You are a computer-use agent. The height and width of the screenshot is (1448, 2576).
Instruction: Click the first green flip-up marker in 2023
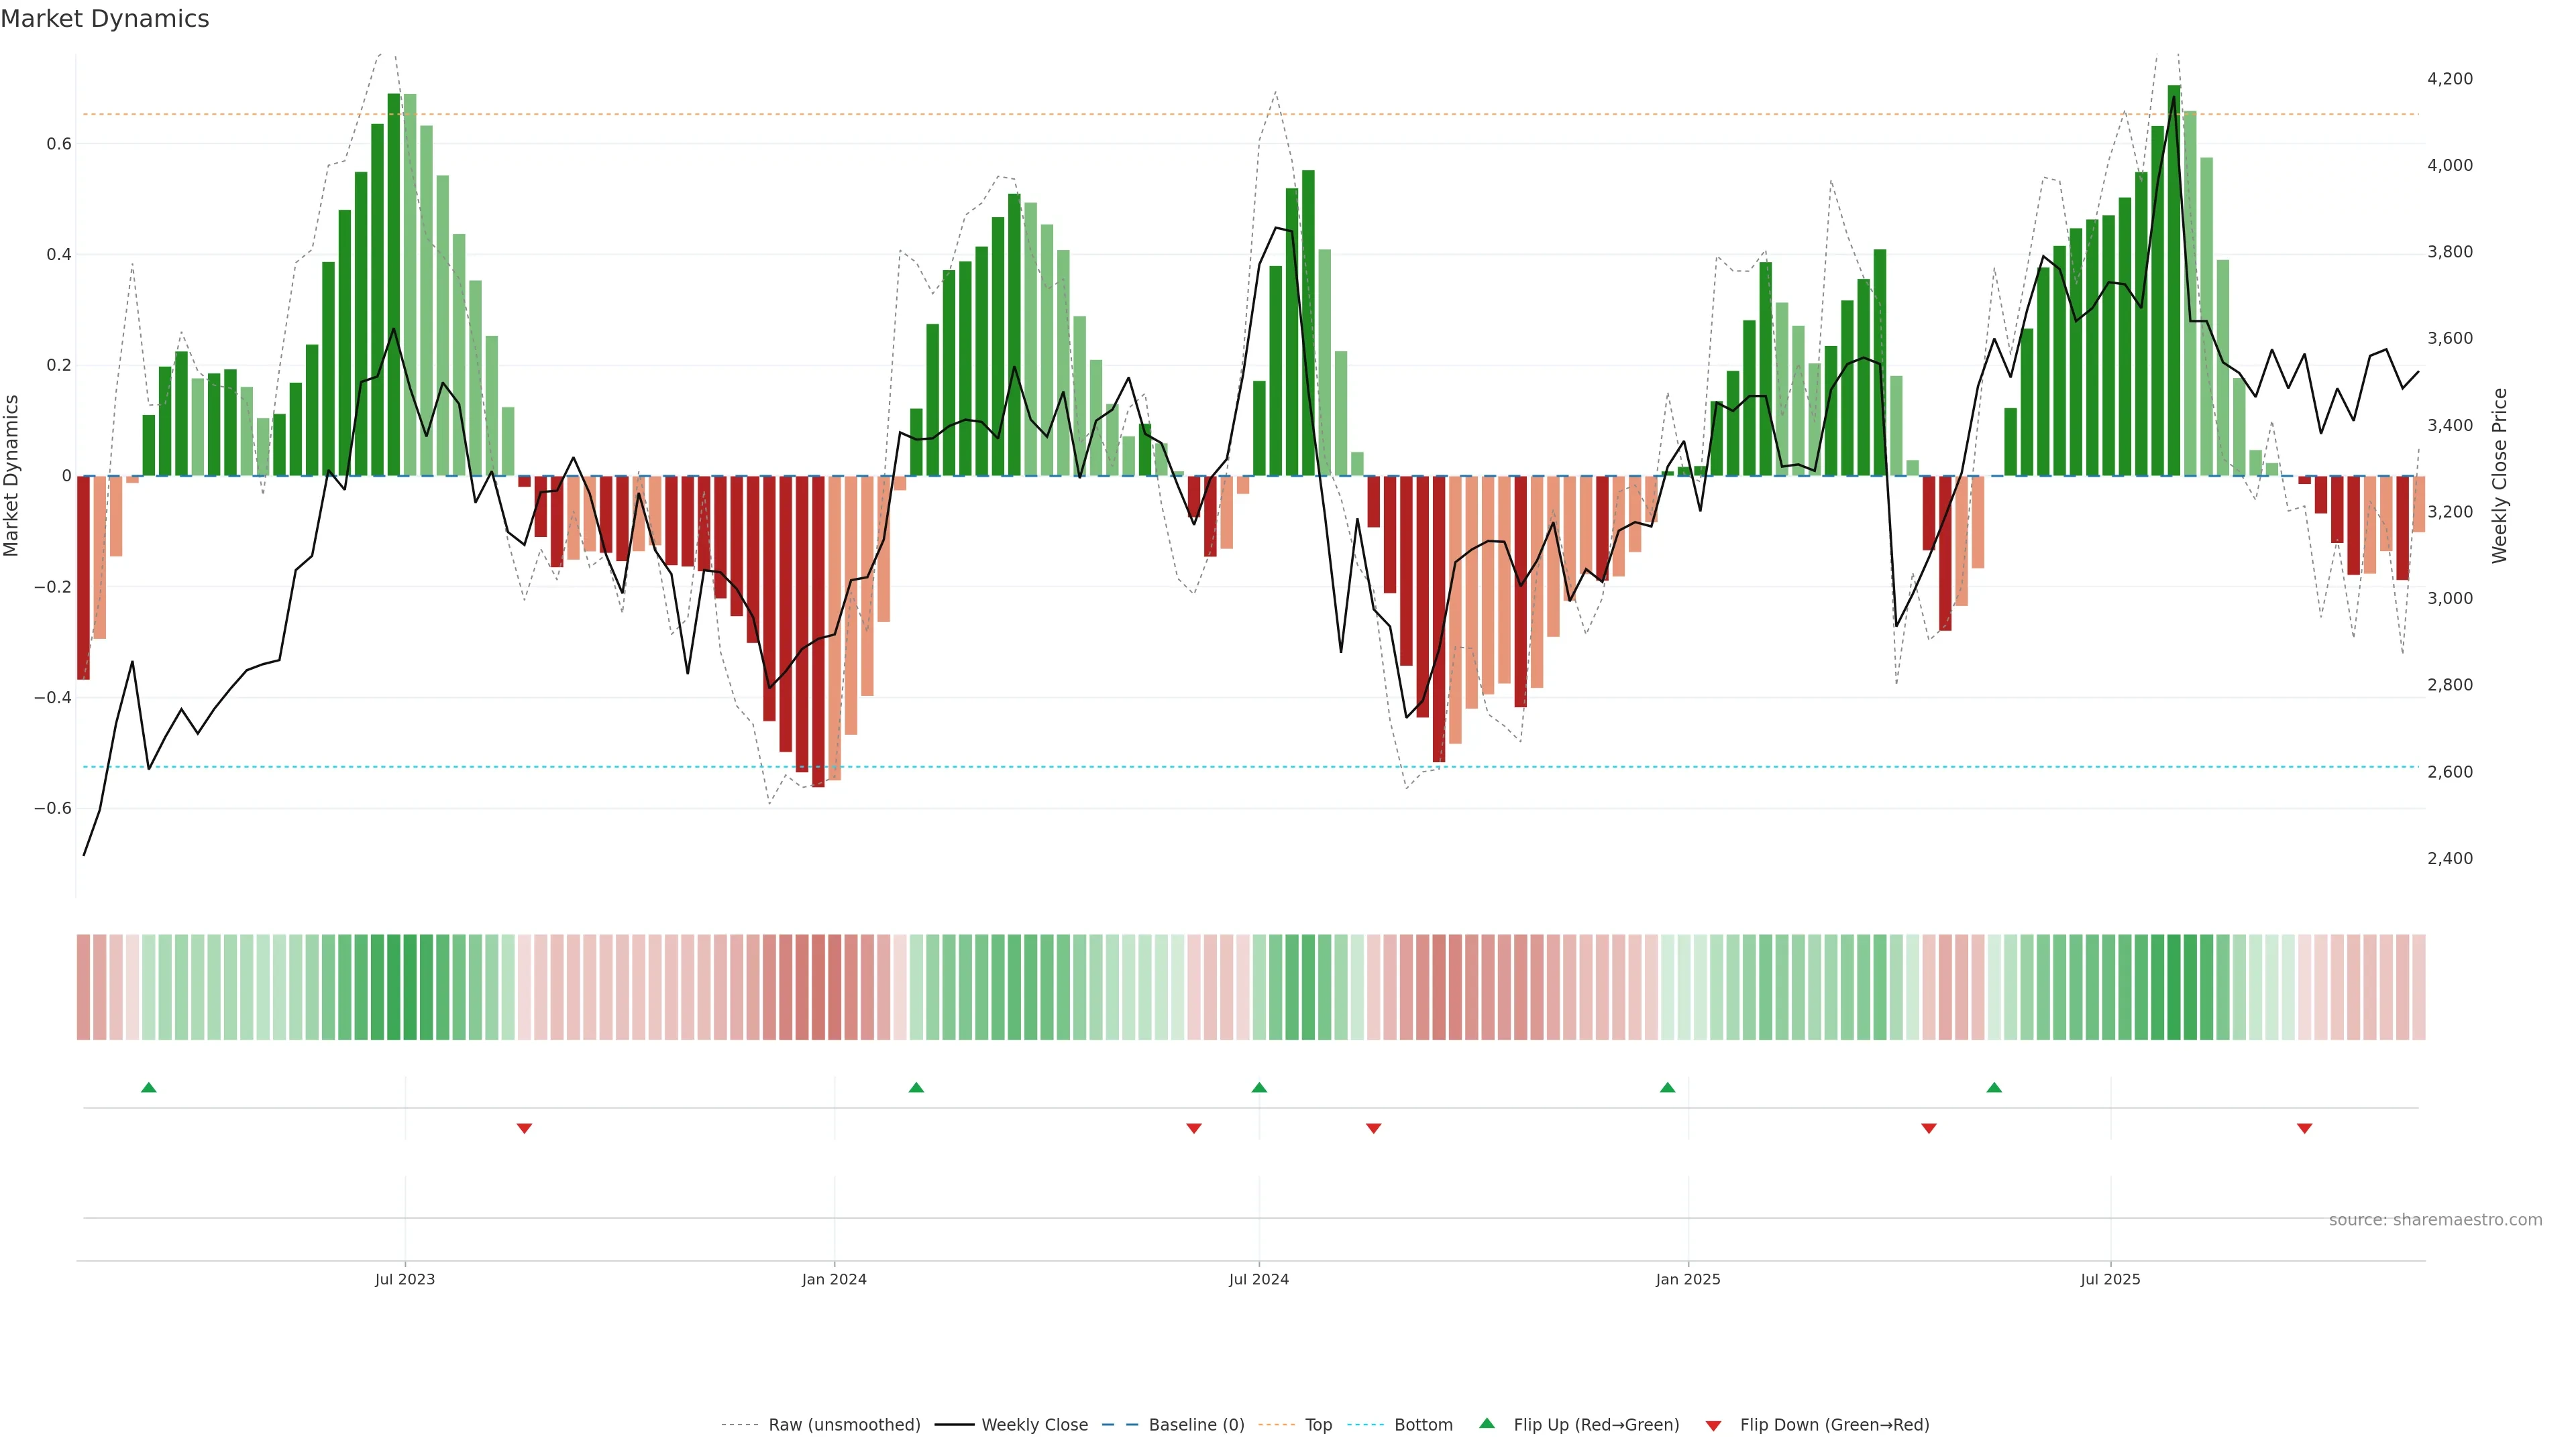(x=149, y=1087)
